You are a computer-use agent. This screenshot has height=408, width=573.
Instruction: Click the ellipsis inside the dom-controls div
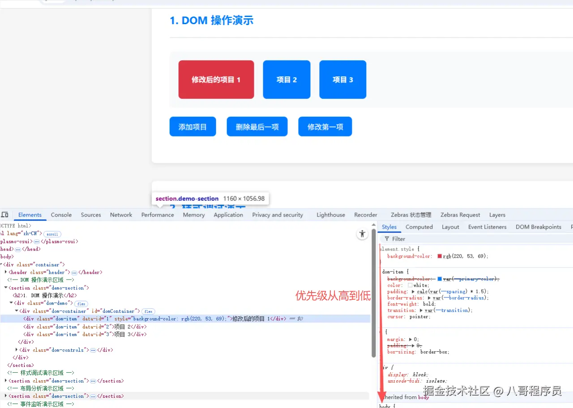tap(93, 350)
